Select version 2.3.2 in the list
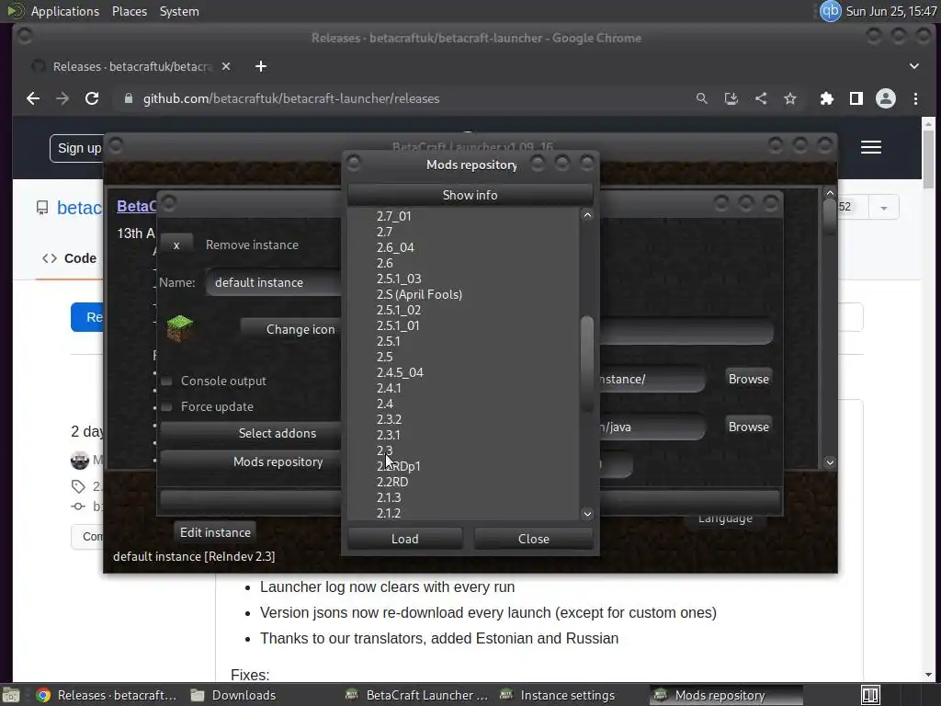The height and width of the screenshot is (706, 941). pos(389,419)
